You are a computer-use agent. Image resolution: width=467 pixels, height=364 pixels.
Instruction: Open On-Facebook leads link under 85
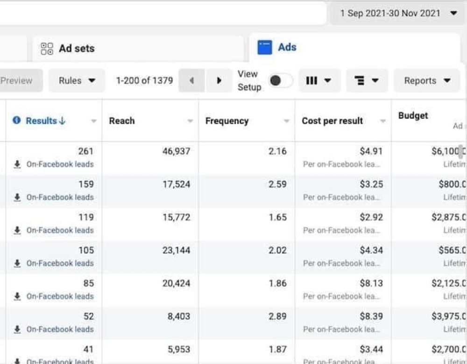60,297
